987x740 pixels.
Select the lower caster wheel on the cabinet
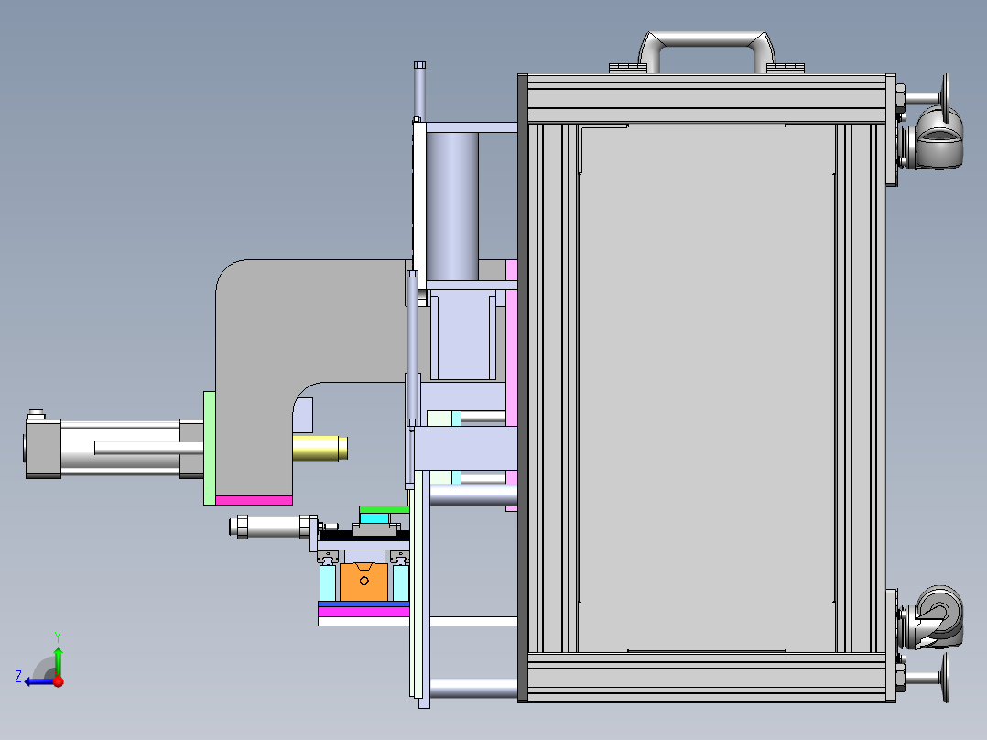(x=939, y=617)
